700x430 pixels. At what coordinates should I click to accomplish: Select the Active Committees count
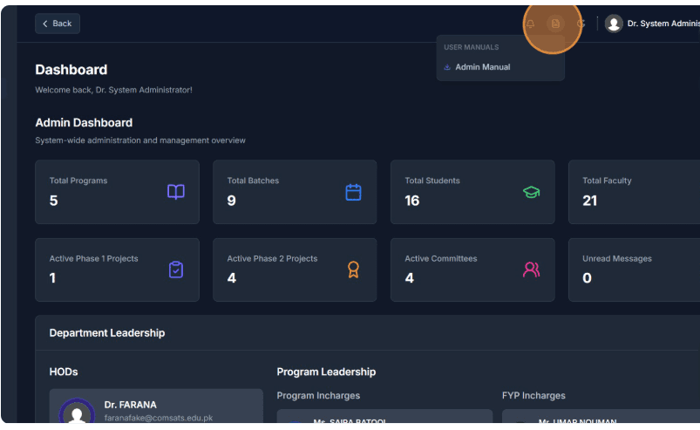410,278
